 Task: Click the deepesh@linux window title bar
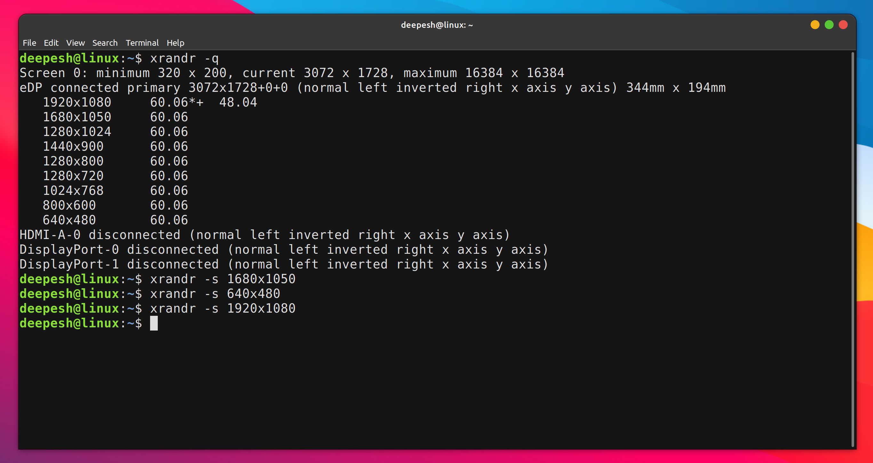(436, 25)
